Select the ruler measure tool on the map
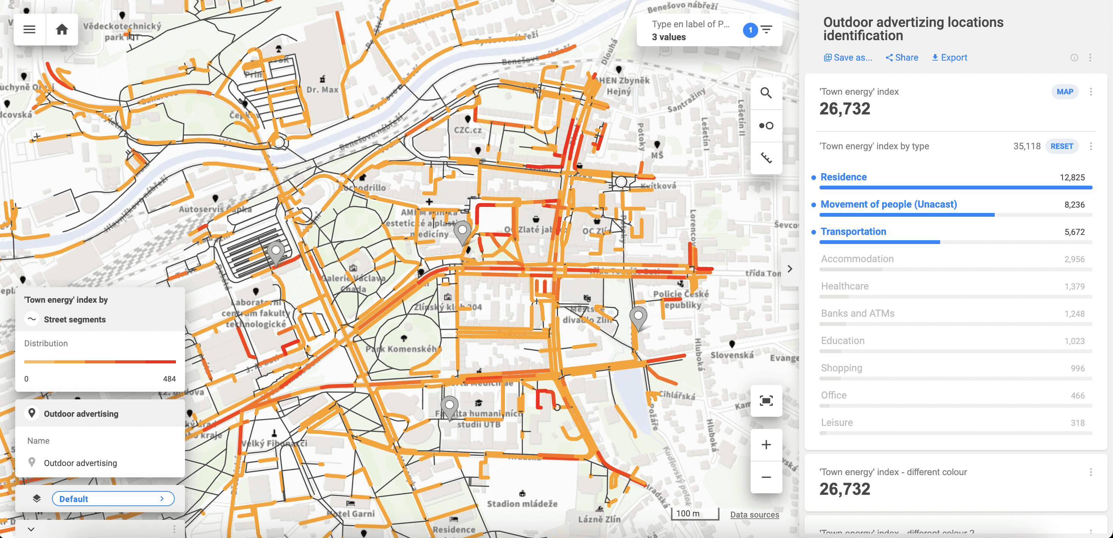The image size is (1113, 538). pyautogui.click(x=766, y=158)
